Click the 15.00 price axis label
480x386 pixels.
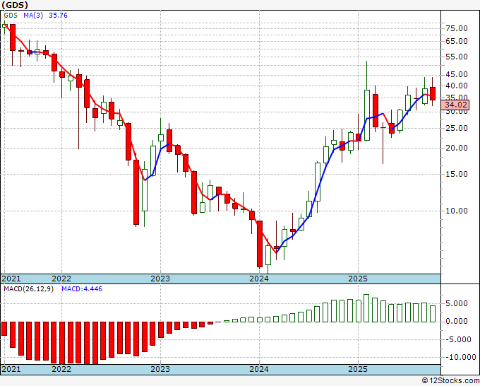(x=457, y=174)
